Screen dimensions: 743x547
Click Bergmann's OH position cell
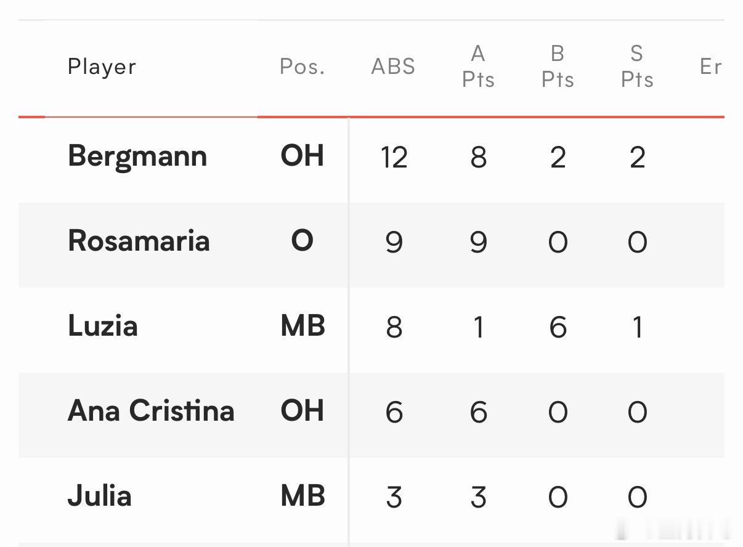(302, 156)
